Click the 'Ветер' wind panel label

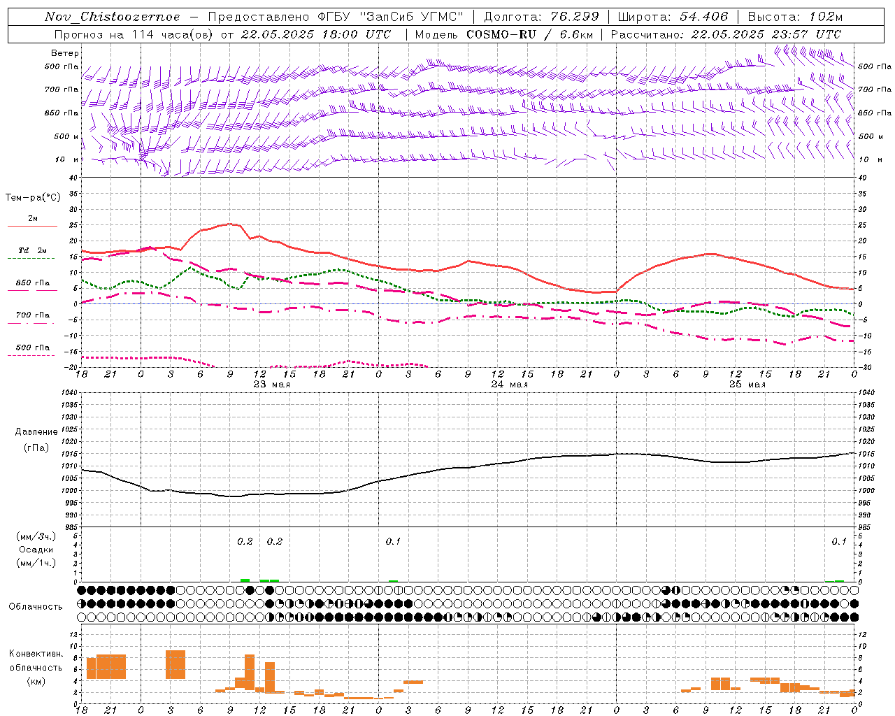click(x=65, y=53)
